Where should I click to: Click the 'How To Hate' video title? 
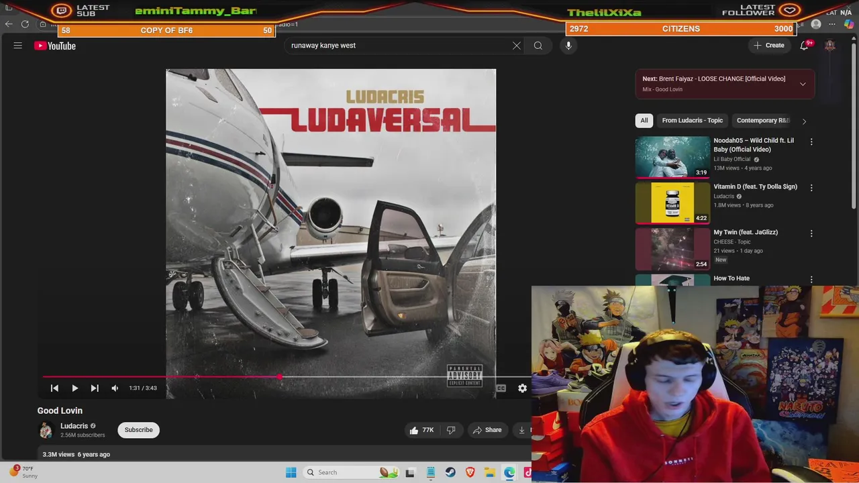tap(731, 278)
